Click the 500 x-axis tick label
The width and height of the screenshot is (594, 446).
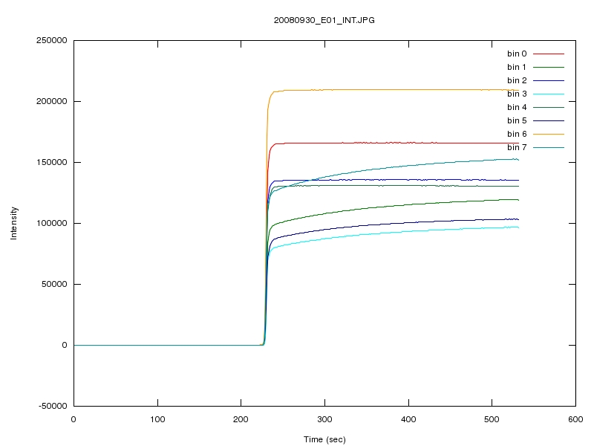click(492, 419)
